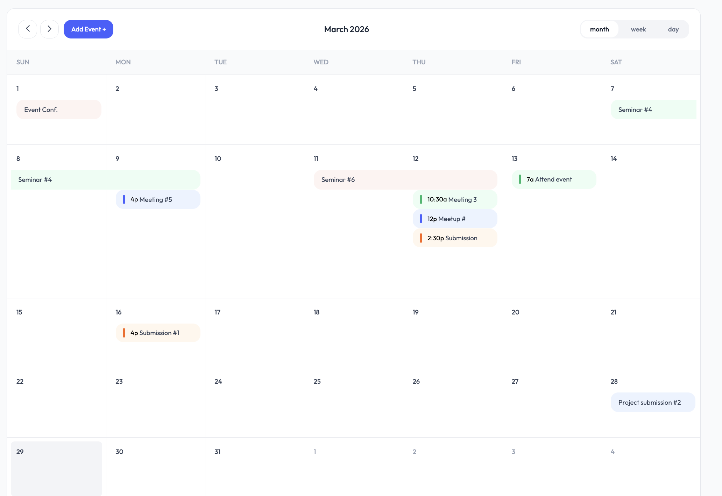
Task: Click the Add Event + button
Action: pyautogui.click(x=88, y=29)
